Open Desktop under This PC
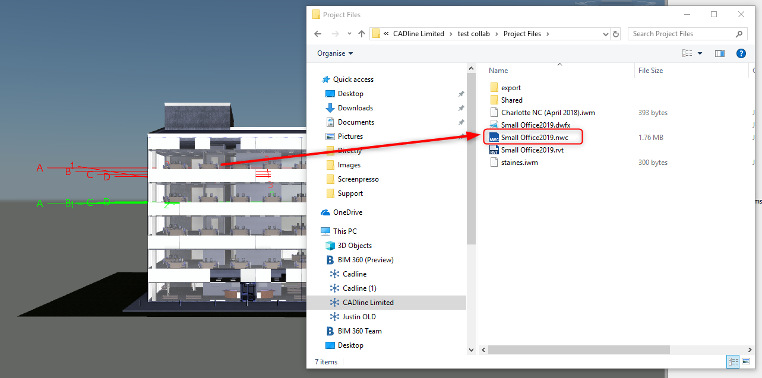 click(350, 345)
